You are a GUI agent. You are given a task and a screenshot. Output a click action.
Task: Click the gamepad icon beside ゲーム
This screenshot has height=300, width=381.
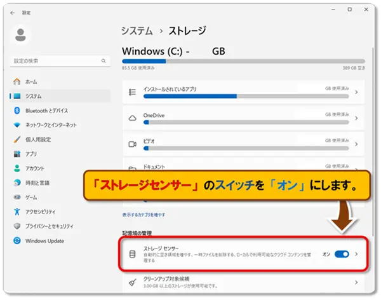click(17, 197)
